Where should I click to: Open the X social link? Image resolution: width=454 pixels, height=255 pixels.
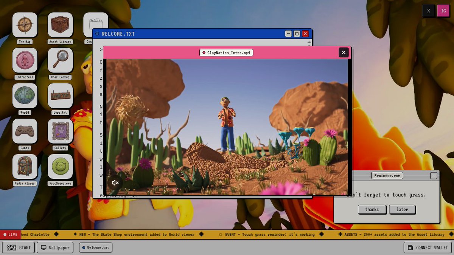click(429, 11)
